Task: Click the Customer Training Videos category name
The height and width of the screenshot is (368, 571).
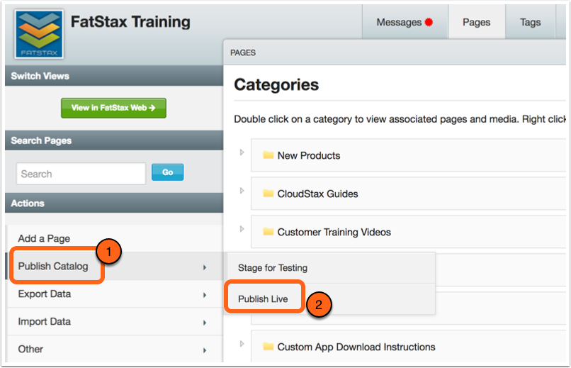Action: [x=334, y=232]
